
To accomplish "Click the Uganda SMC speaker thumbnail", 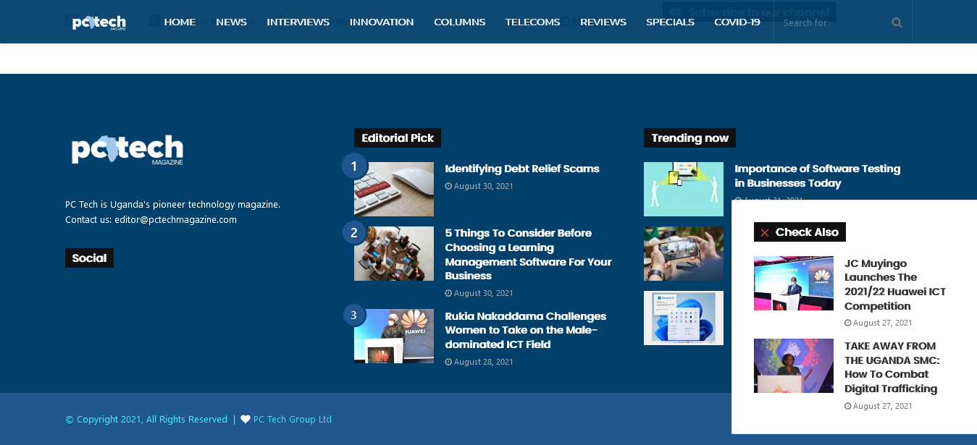I will (794, 365).
